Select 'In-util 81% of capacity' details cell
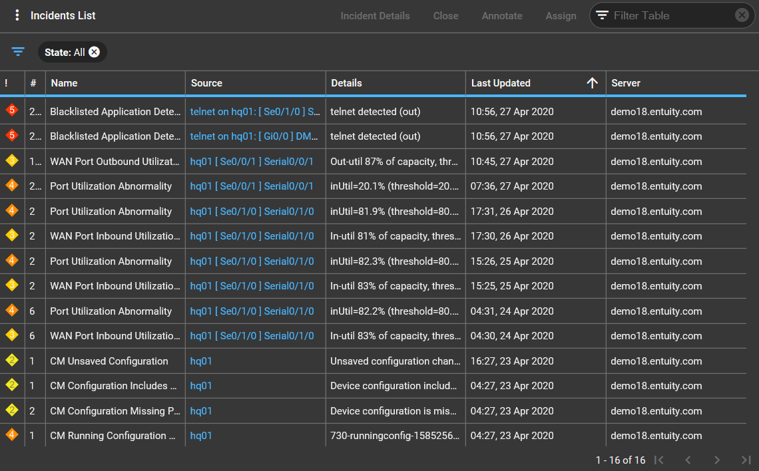Viewport: 759px width, 471px height. point(395,236)
